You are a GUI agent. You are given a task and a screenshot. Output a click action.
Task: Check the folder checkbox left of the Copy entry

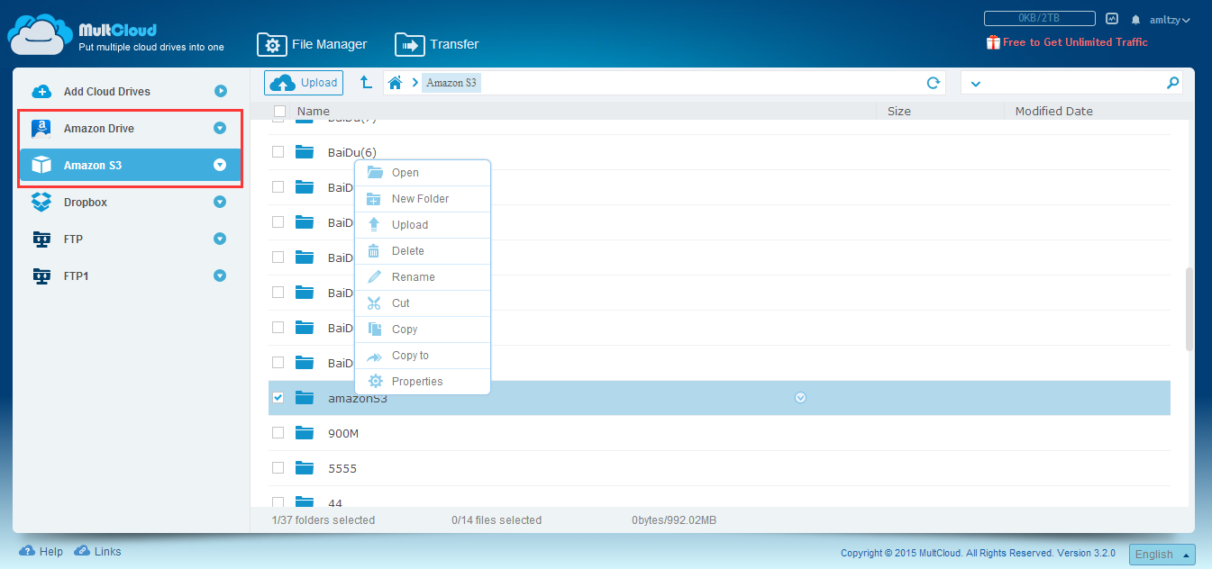click(x=278, y=328)
